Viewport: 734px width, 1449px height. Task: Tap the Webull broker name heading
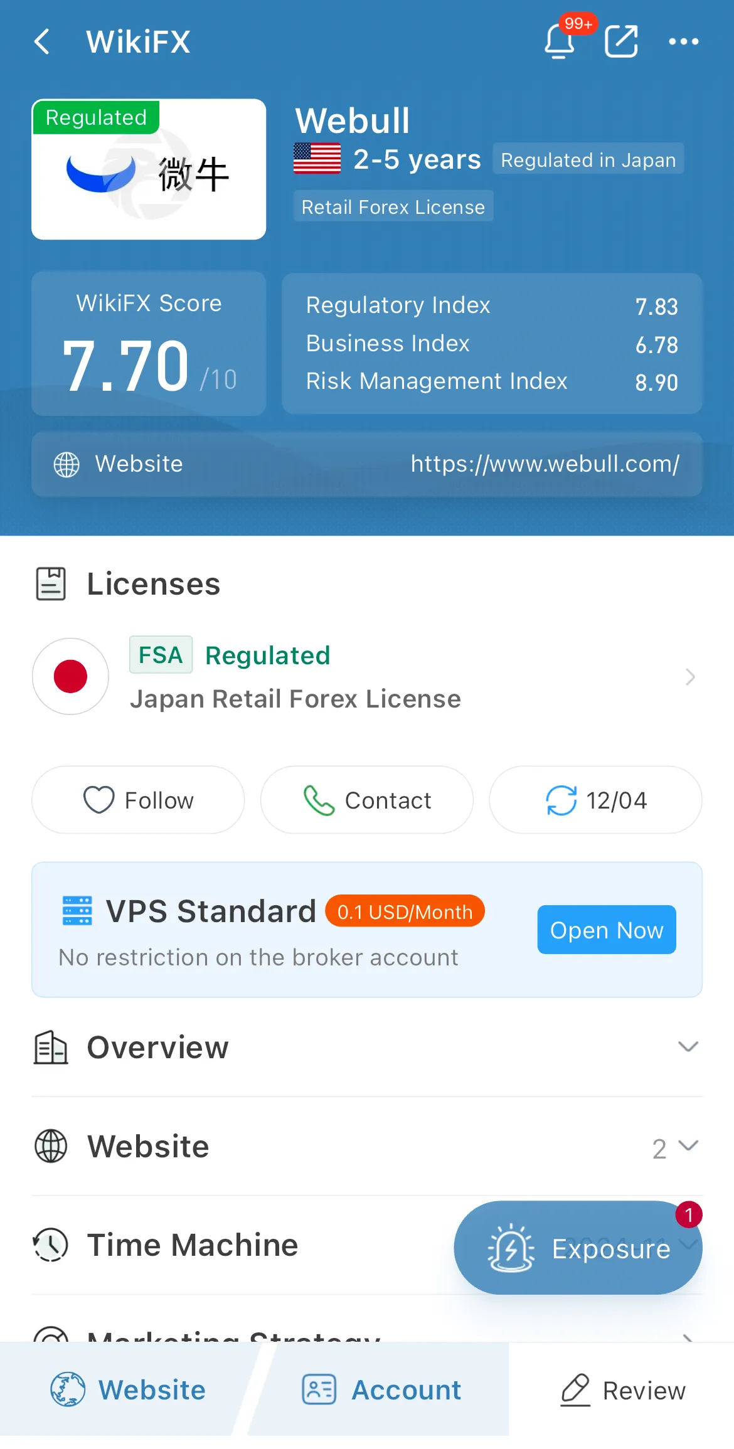coord(353,120)
